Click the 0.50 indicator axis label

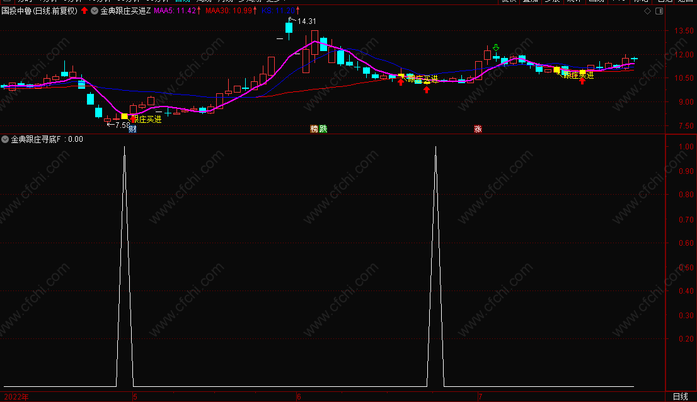point(686,267)
